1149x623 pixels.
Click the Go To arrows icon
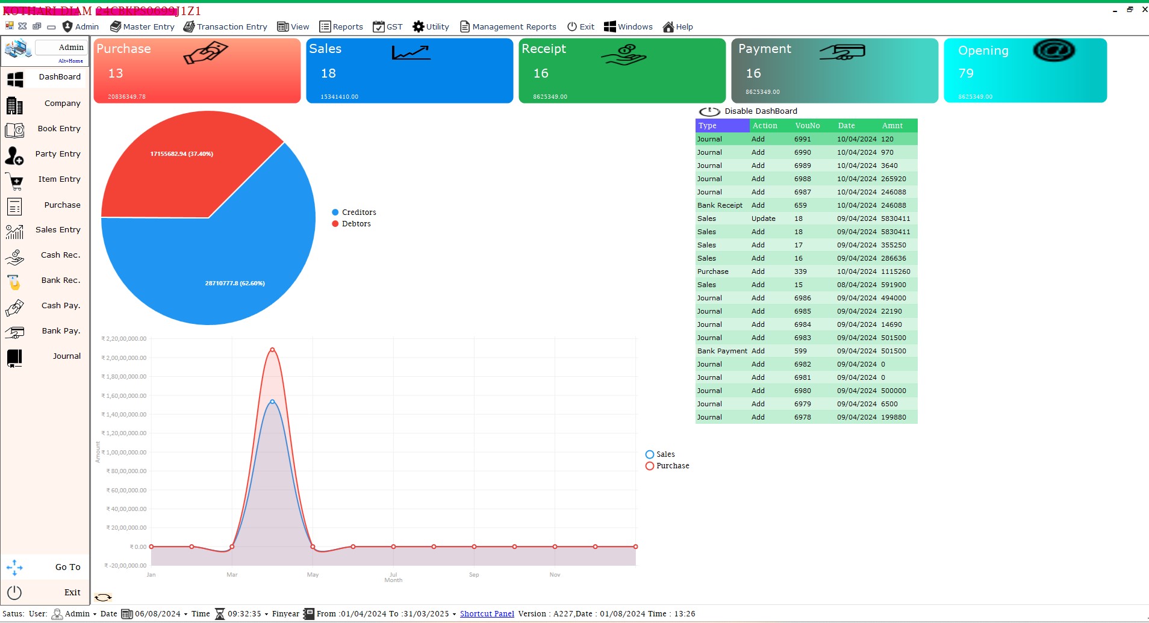pyautogui.click(x=15, y=567)
